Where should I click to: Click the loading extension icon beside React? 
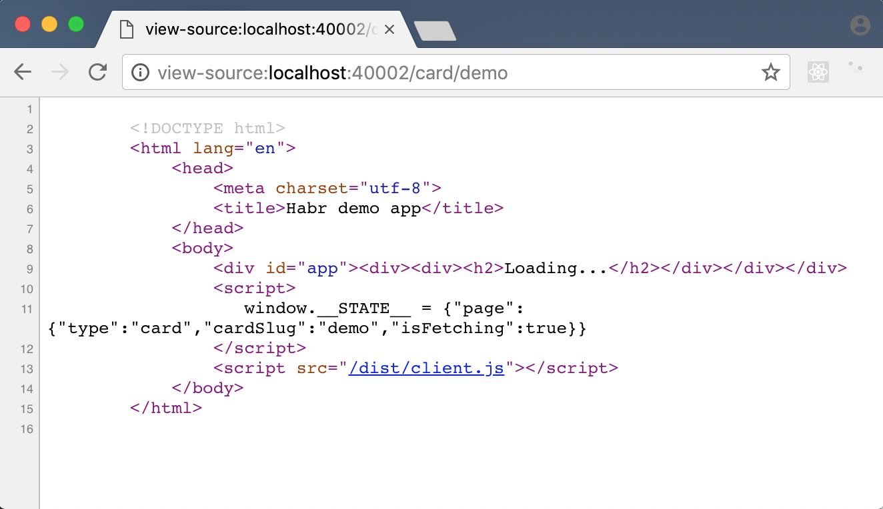coord(855,72)
